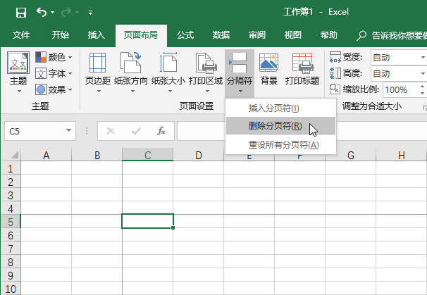This screenshot has width=427, height=295.
Task: Customize the Quick Access Toolbar
Action: click(x=90, y=13)
